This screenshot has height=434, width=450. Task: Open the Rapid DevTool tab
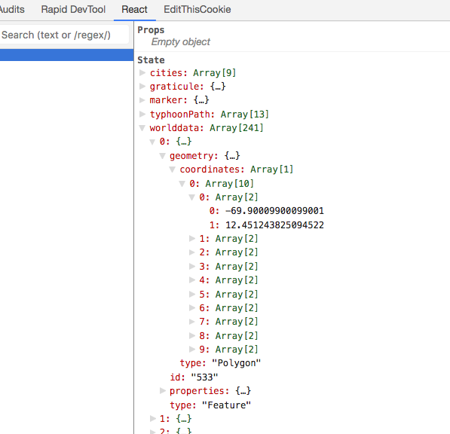click(73, 10)
